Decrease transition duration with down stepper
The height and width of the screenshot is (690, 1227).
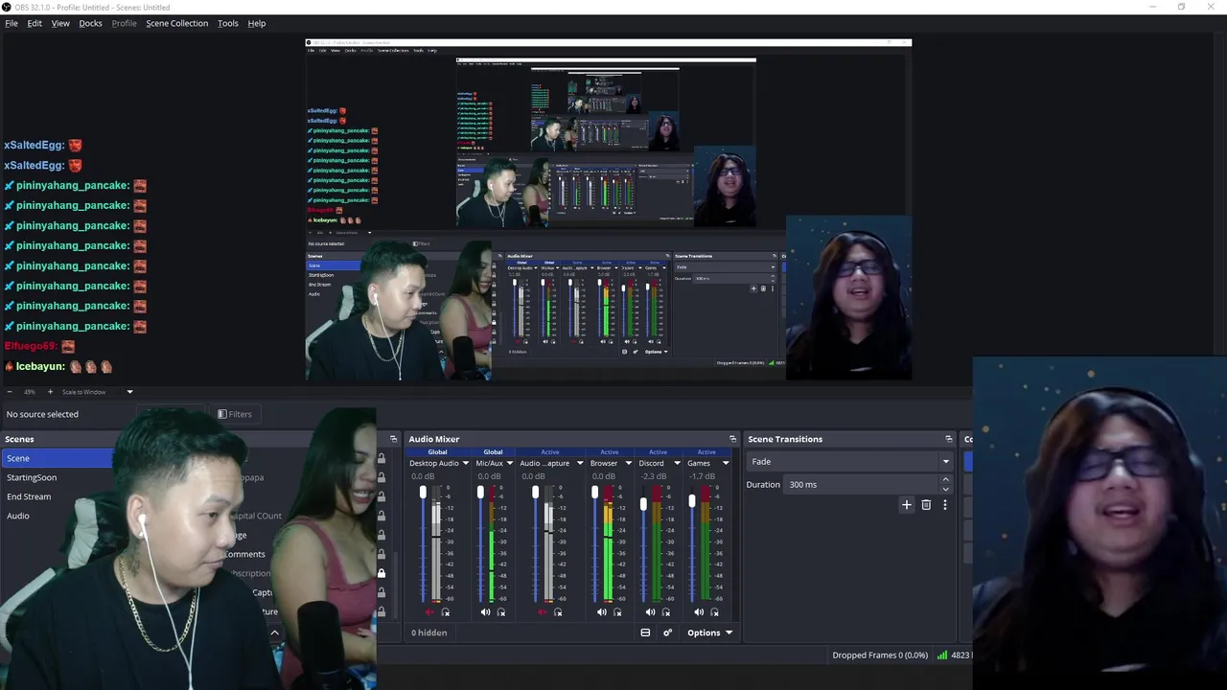(946, 490)
